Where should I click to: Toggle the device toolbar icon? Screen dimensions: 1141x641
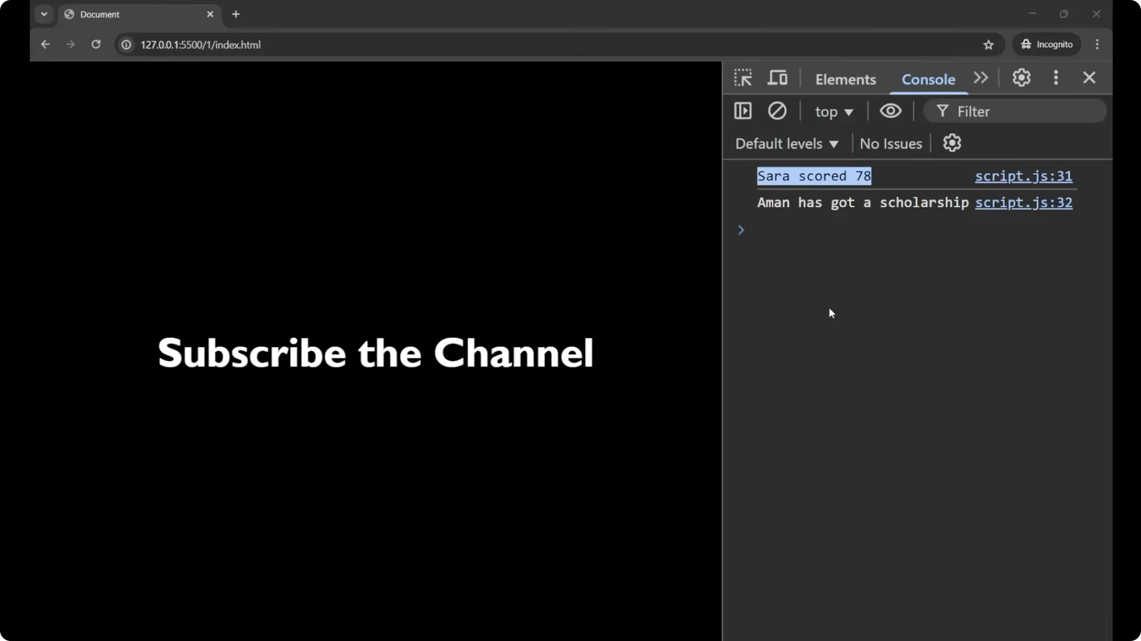click(x=777, y=78)
